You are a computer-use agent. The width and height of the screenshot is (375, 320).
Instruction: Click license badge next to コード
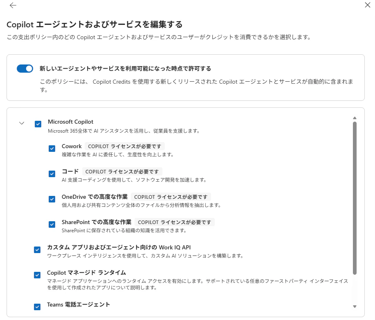122,171
